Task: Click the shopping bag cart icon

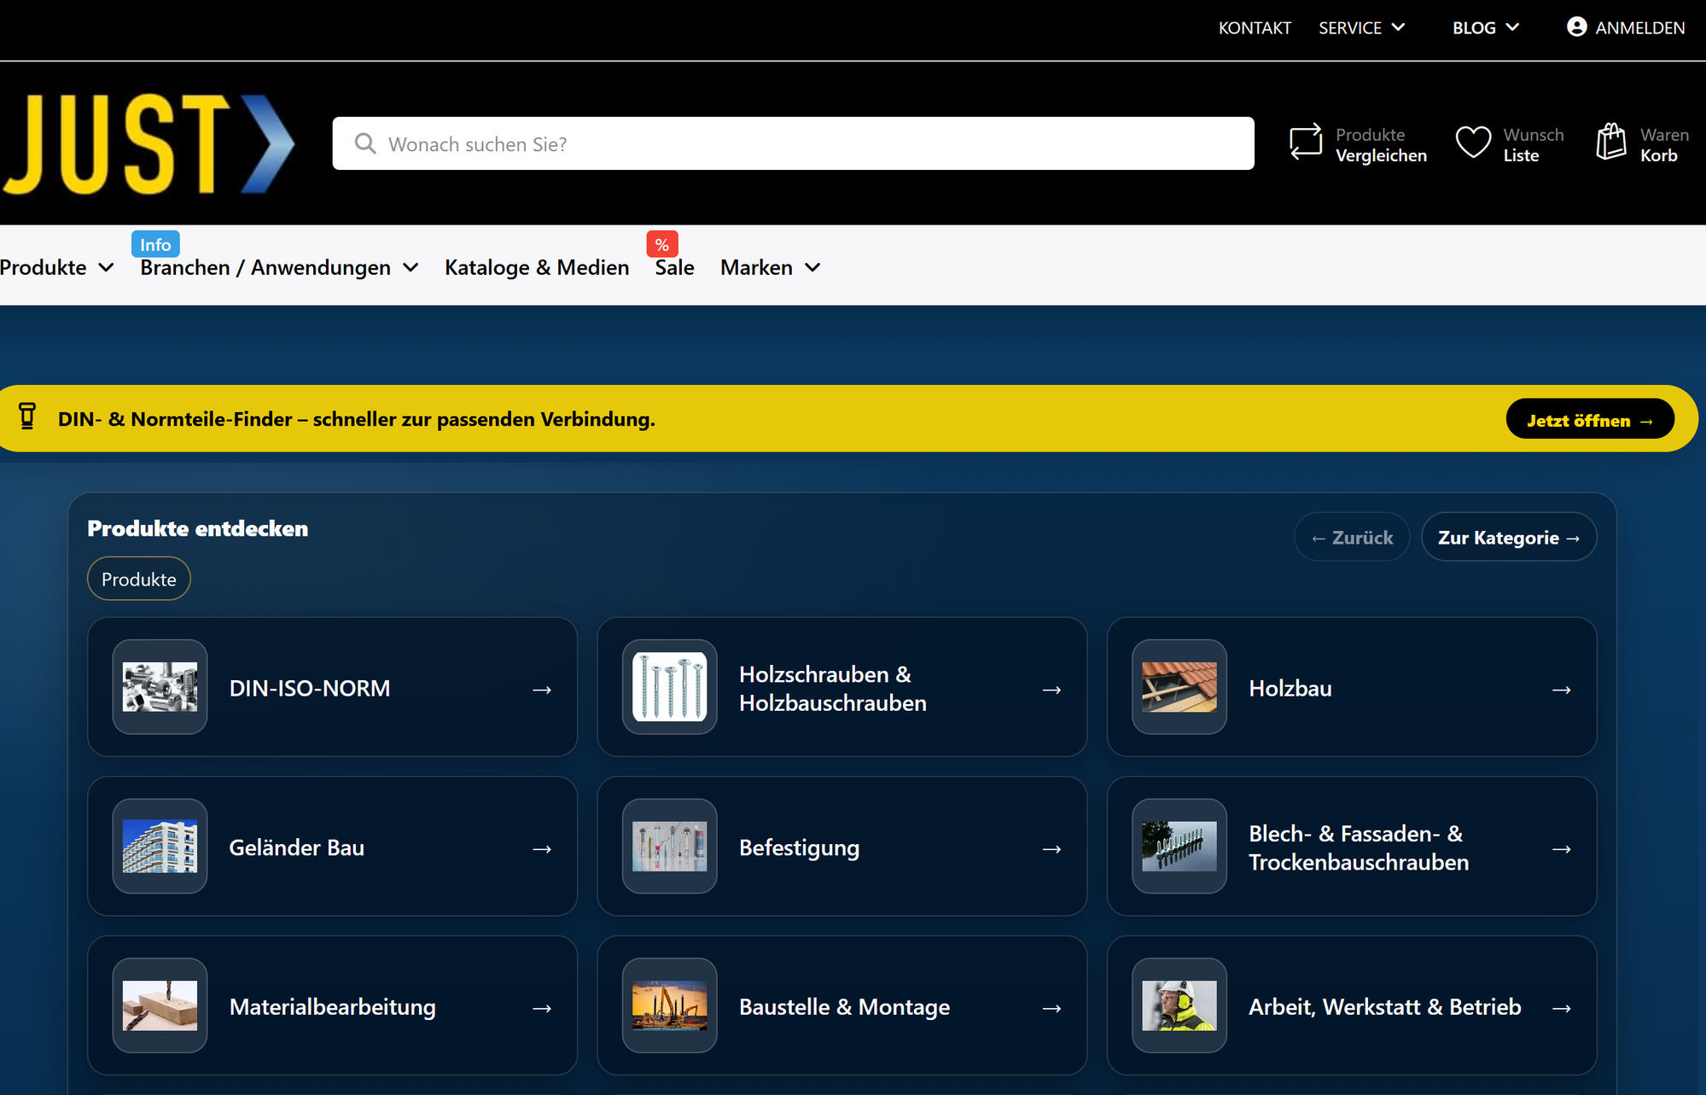Action: (x=1611, y=142)
